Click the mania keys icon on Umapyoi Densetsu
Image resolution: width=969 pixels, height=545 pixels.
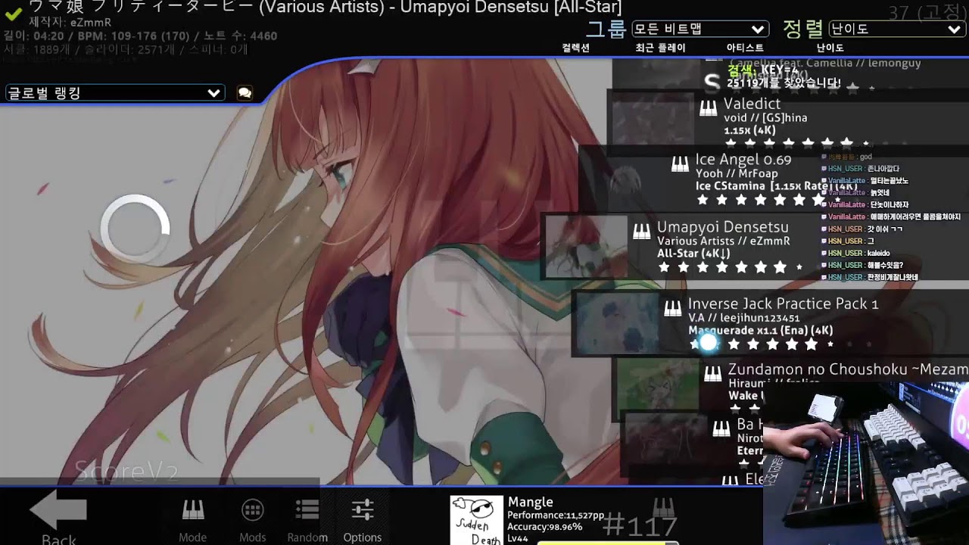click(641, 232)
